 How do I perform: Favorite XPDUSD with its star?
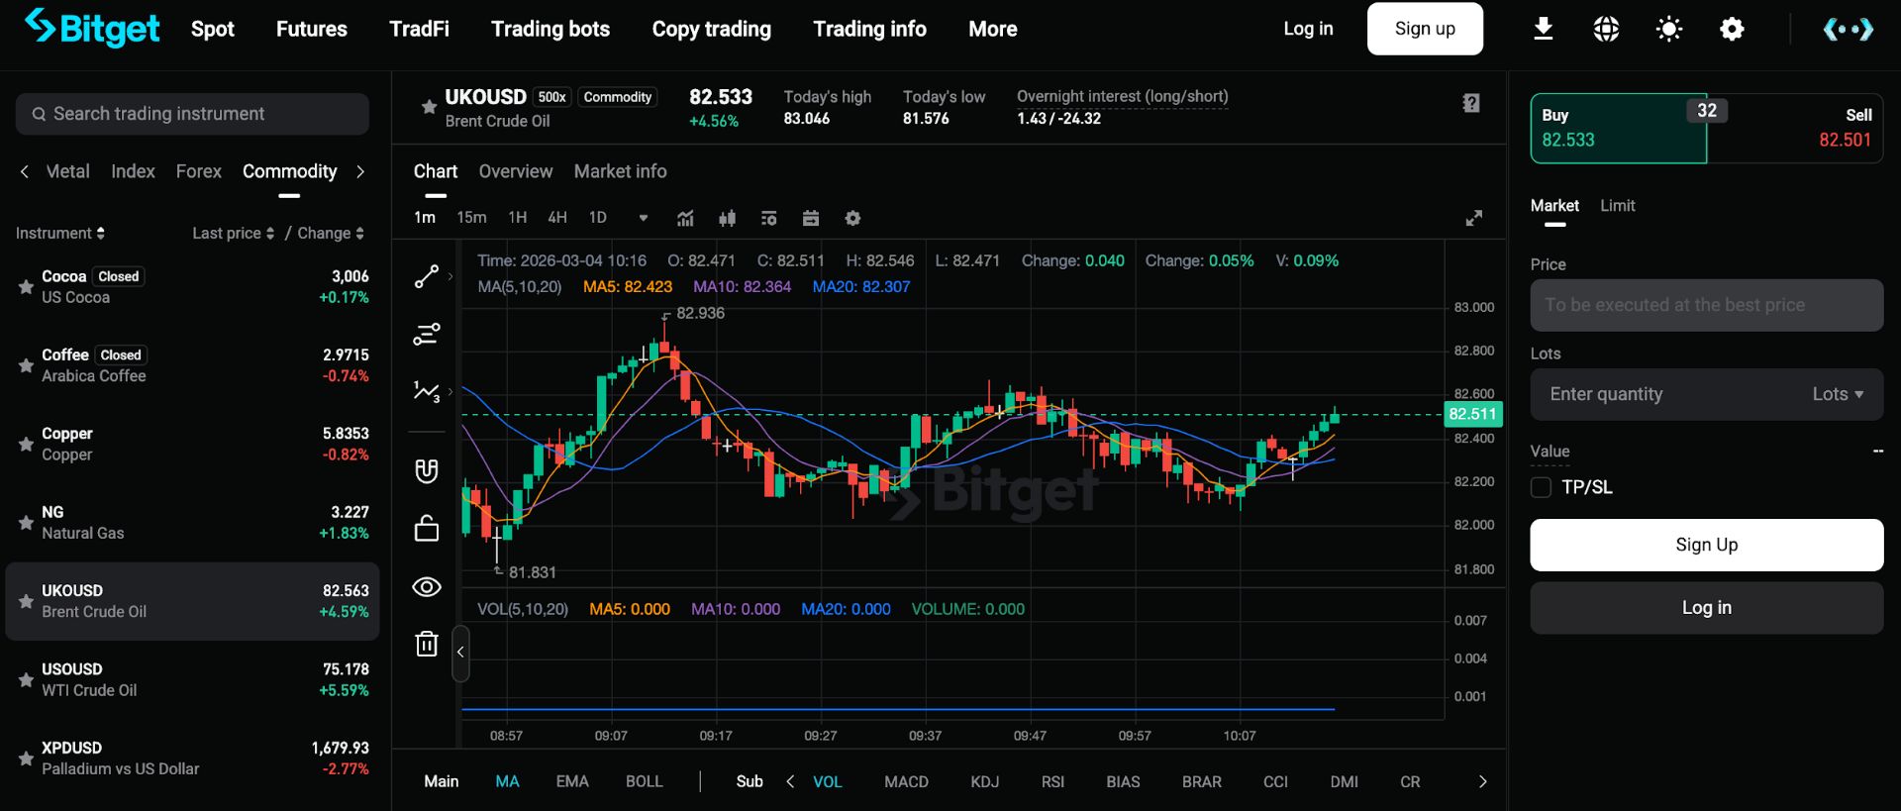pyautogui.click(x=26, y=758)
